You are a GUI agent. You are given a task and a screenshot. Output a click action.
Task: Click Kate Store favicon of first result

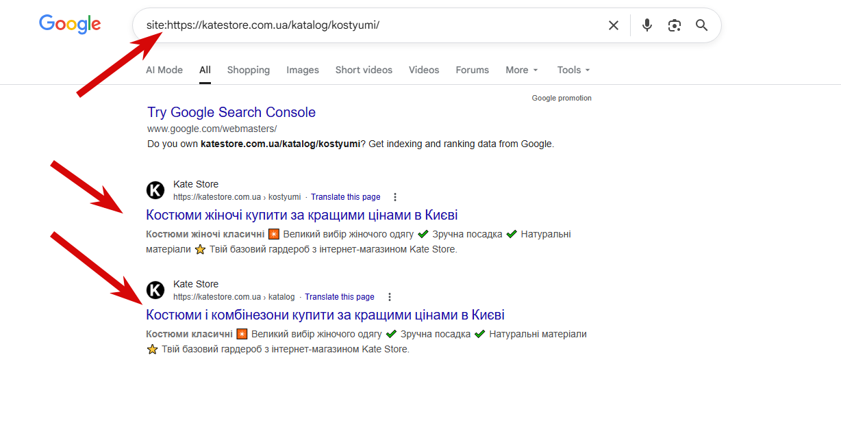pyautogui.click(x=155, y=190)
